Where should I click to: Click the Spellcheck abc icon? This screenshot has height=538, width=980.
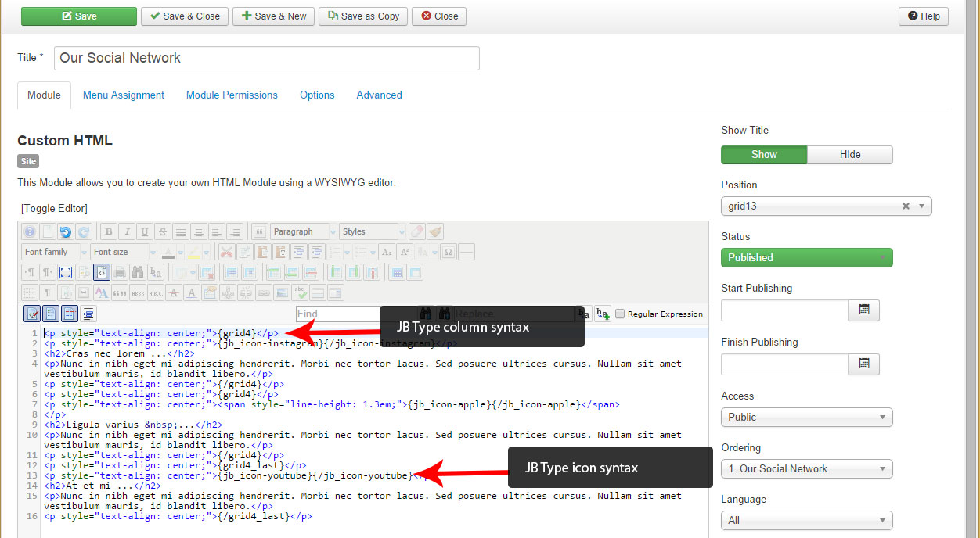(x=300, y=292)
